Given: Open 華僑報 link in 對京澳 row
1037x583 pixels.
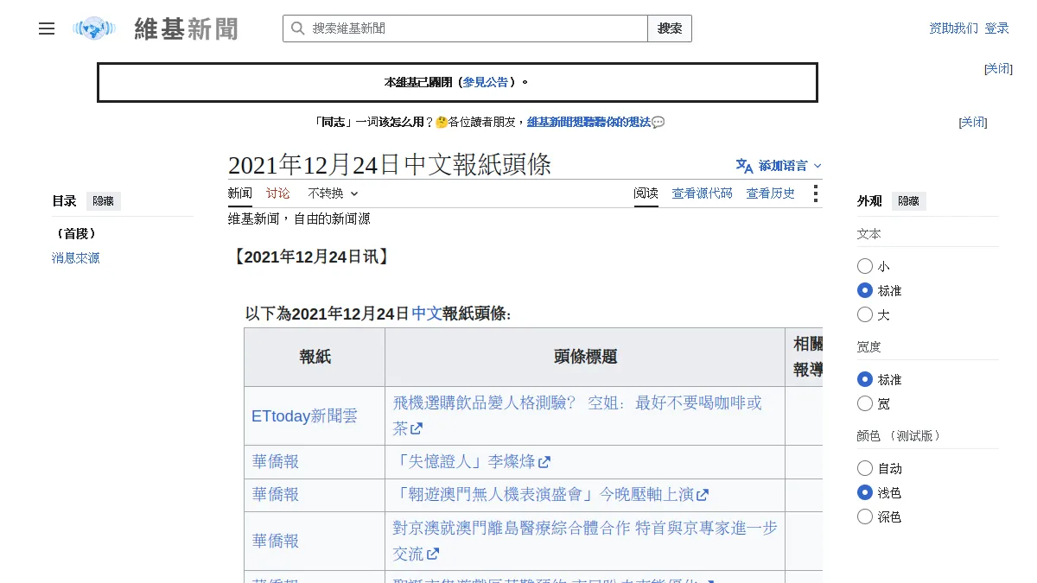Looking at the screenshot, I should click(x=276, y=541).
